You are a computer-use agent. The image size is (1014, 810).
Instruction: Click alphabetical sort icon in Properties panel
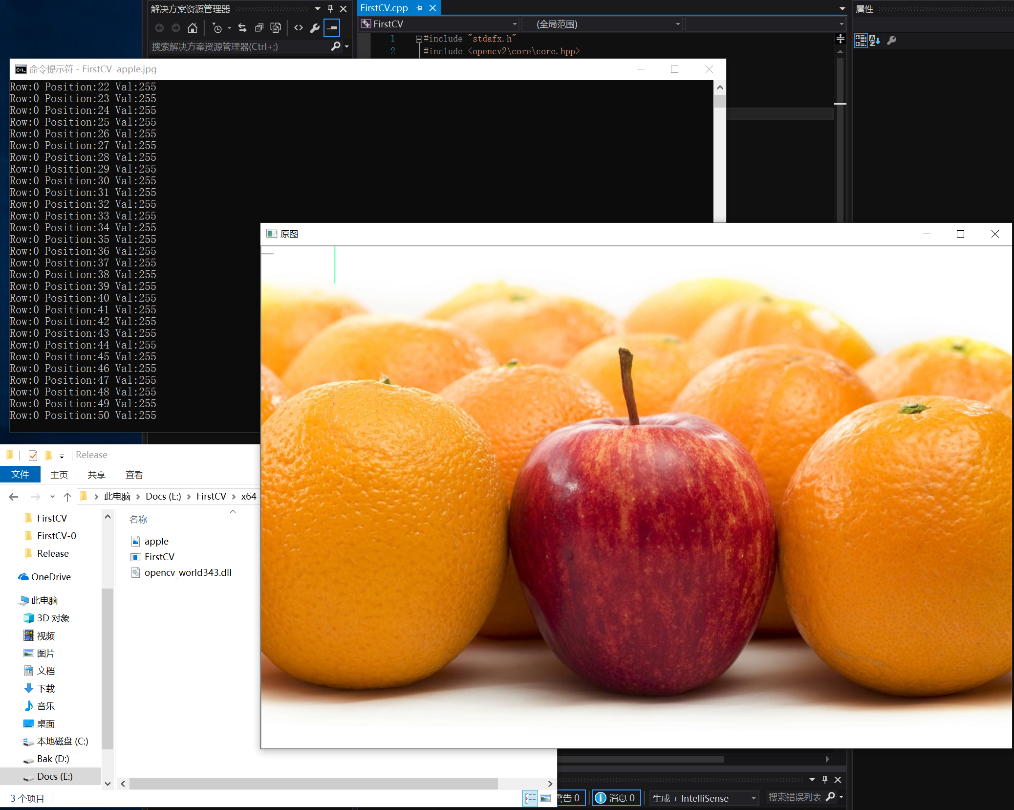[875, 41]
